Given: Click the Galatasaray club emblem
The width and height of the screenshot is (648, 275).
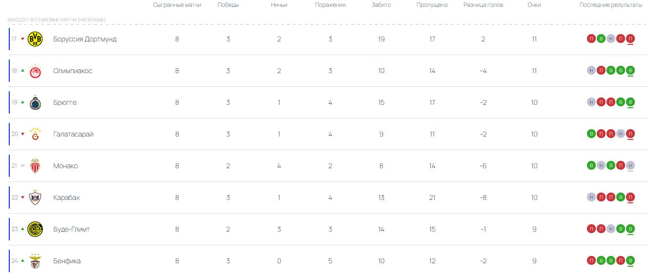Looking at the screenshot, I should click(35, 134).
